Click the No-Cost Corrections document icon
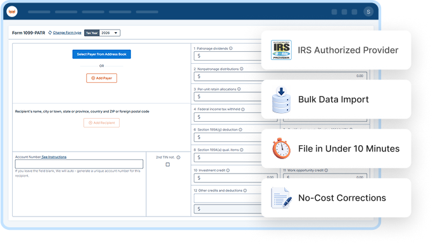 [281, 198]
